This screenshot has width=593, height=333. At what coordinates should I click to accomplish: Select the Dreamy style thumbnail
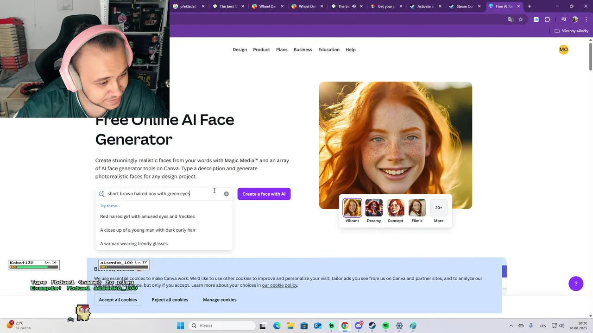pos(374,208)
